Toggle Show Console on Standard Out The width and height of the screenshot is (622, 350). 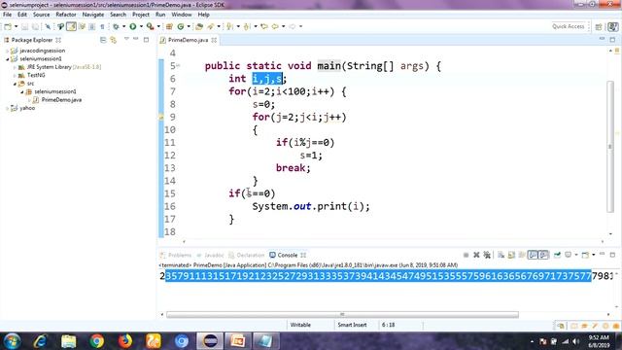[533, 255]
